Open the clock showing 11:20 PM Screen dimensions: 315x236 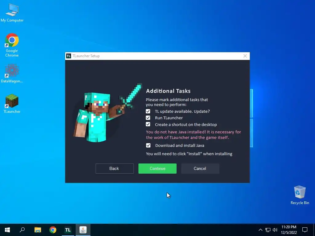pos(289,230)
